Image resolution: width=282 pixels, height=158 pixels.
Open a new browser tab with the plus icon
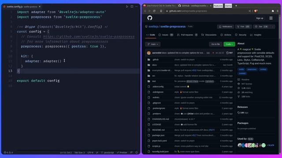pos(236,6)
